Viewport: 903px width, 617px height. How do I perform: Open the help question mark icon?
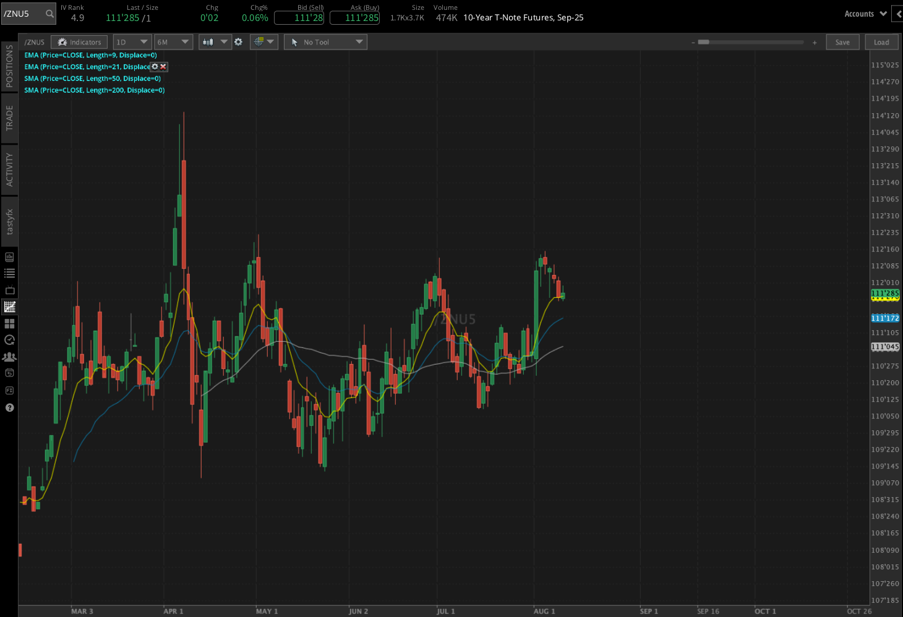(x=9, y=407)
